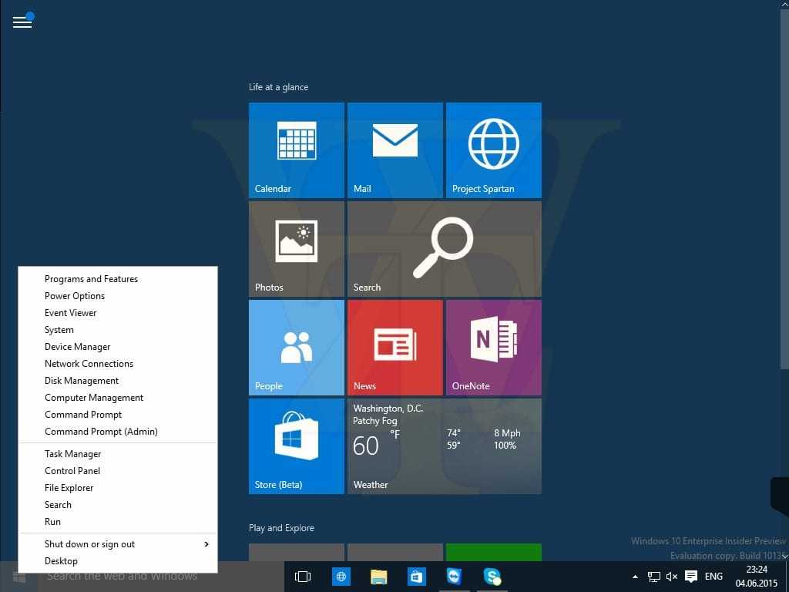Expand the hamburger menu at top left
The width and height of the screenshot is (789, 592).
click(x=22, y=22)
